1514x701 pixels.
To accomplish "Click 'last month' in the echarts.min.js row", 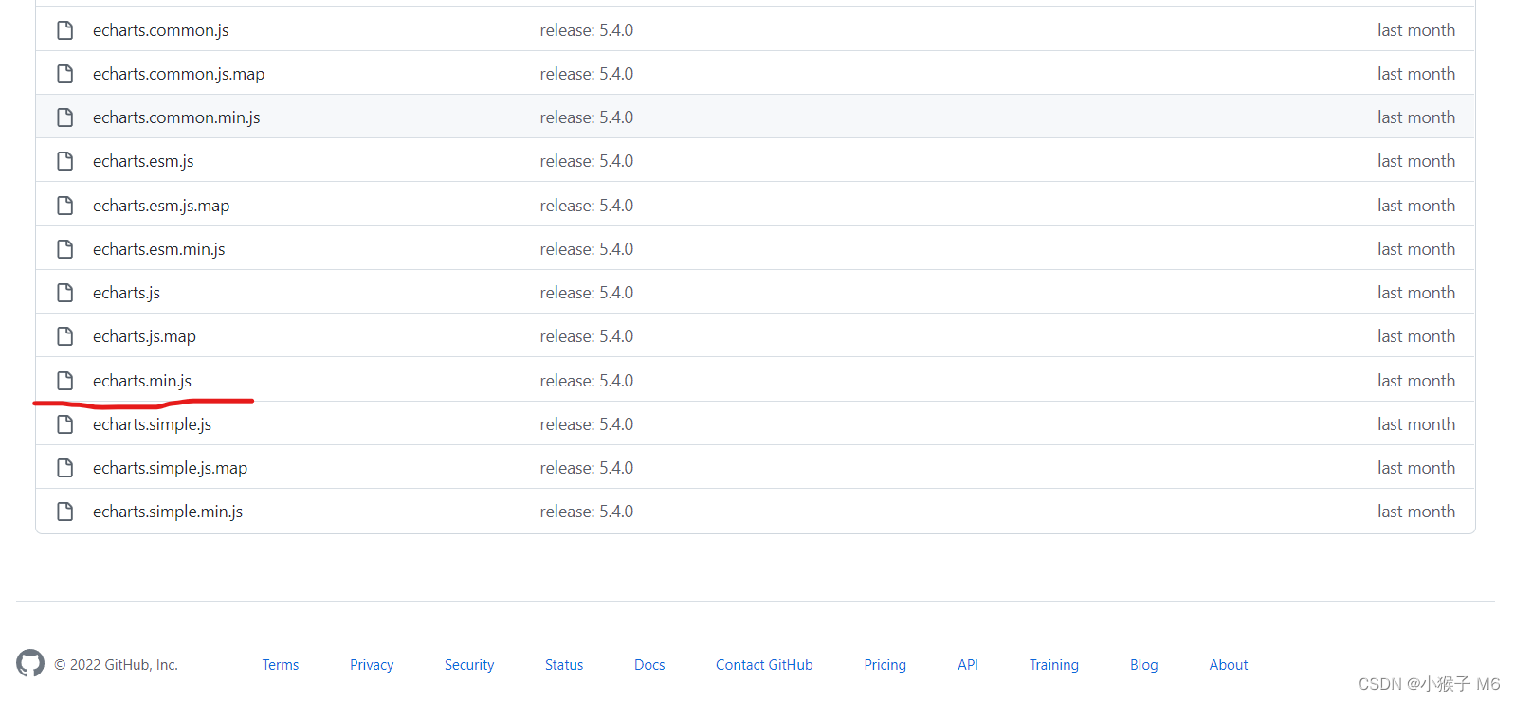I will click(x=1416, y=381).
